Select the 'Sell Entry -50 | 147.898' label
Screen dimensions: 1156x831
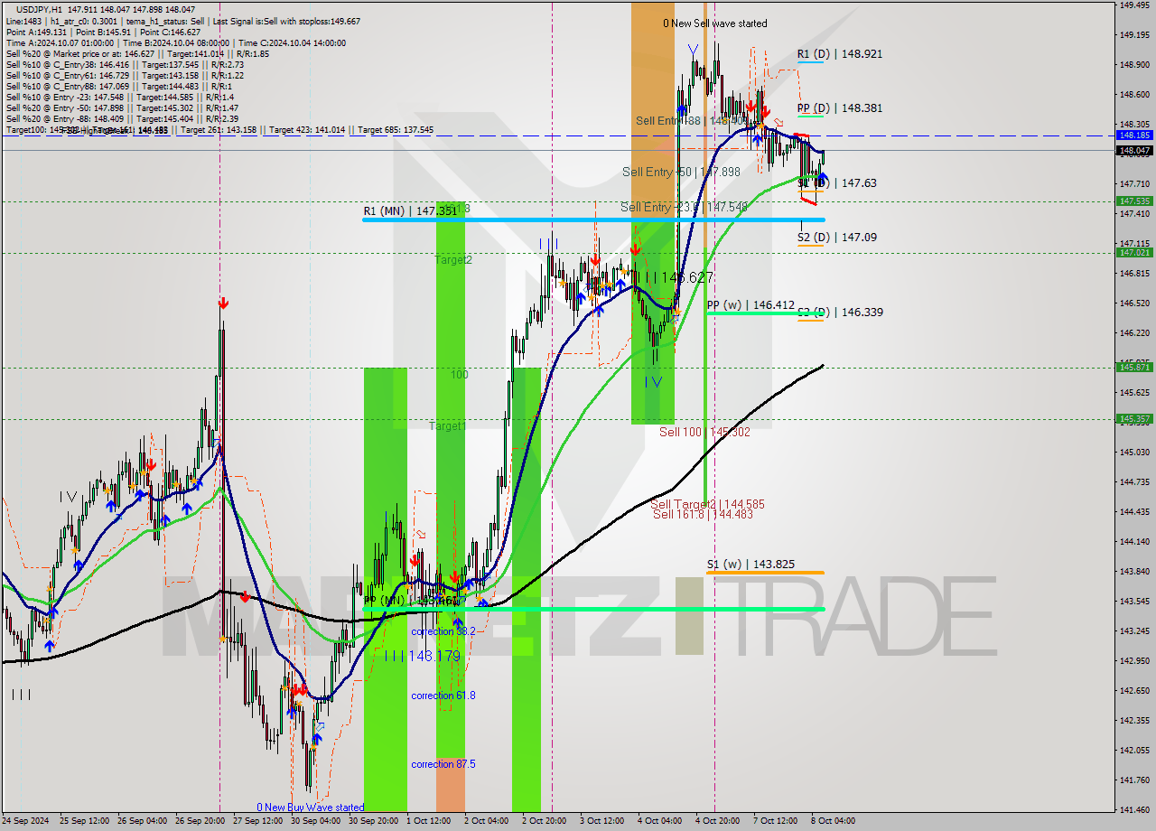[x=681, y=172]
